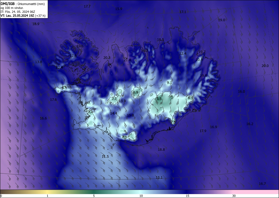The height and width of the screenshot is (198, 279).
Task: Click the color scale tick labeled 30
Action: tap(234, 196)
